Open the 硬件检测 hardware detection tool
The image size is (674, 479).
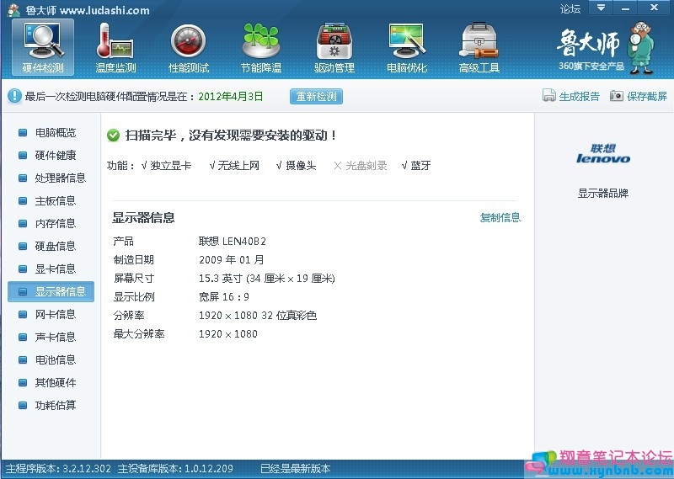point(43,48)
